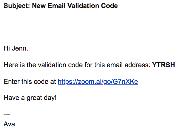Image resolution: width=189 pixels, height=135 pixels.
Task: Click the word "Email" in the subject
Action: pyautogui.click(x=55, y=6)
